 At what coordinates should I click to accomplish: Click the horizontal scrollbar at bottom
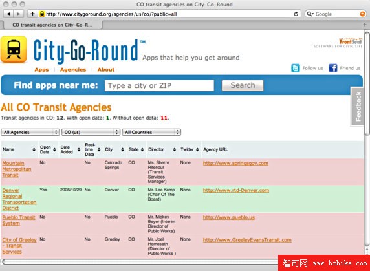pos(140,262)
